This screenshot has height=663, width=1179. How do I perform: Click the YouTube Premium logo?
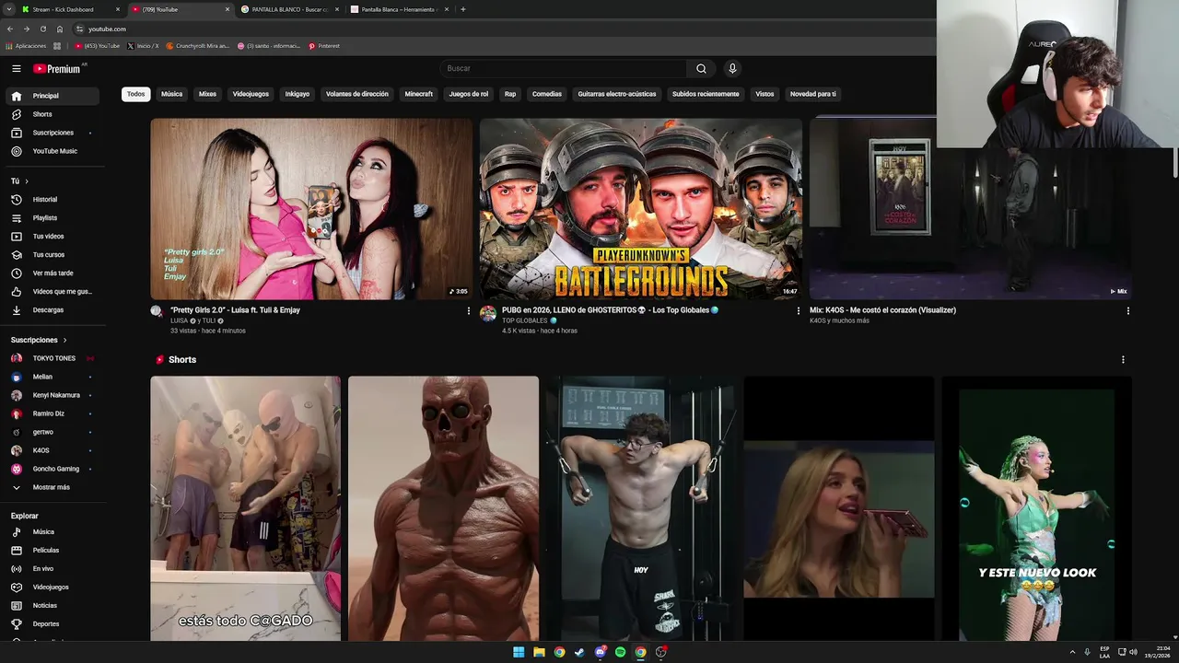(57, 68)
